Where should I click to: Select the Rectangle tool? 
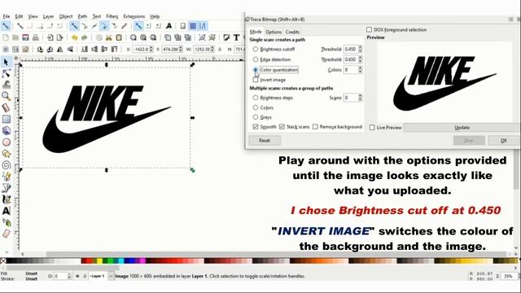click(x=6, y=119)
